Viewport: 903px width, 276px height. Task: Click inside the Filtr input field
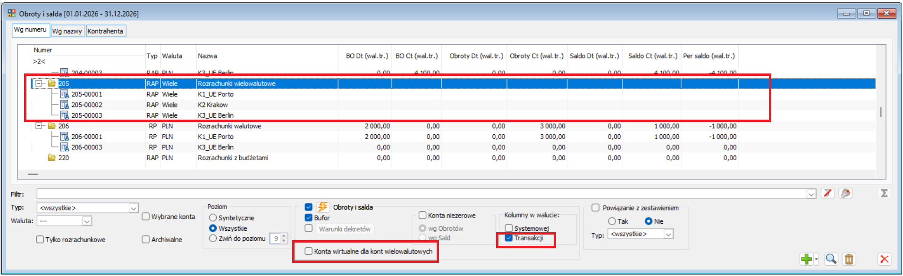[x=420, y=194]
